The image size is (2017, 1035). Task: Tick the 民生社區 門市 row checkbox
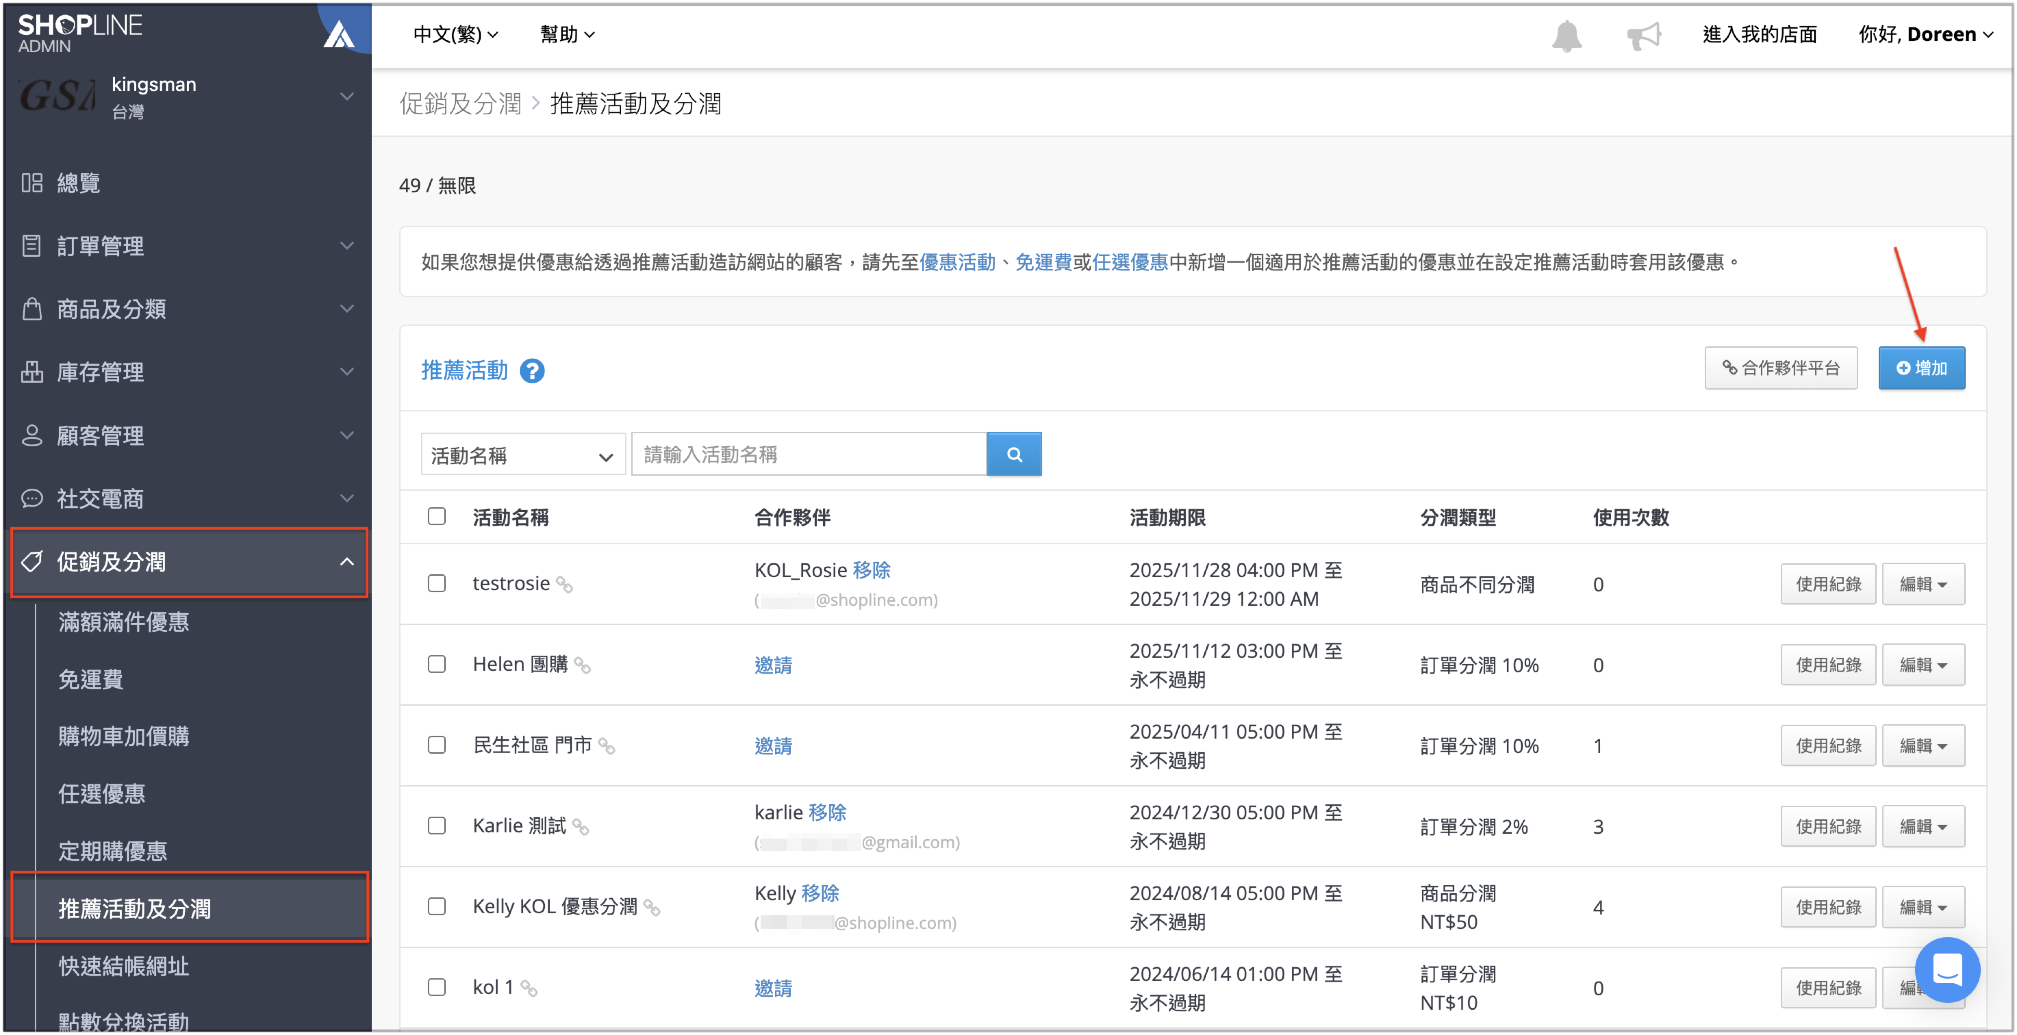(x=437, y=744)
